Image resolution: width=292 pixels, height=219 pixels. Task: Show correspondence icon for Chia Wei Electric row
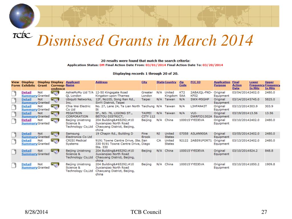(x=55, y=107)
